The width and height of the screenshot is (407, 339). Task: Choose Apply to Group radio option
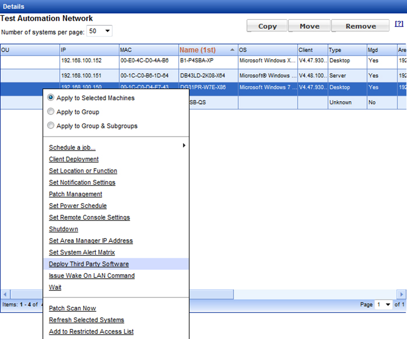pos(51,112)
